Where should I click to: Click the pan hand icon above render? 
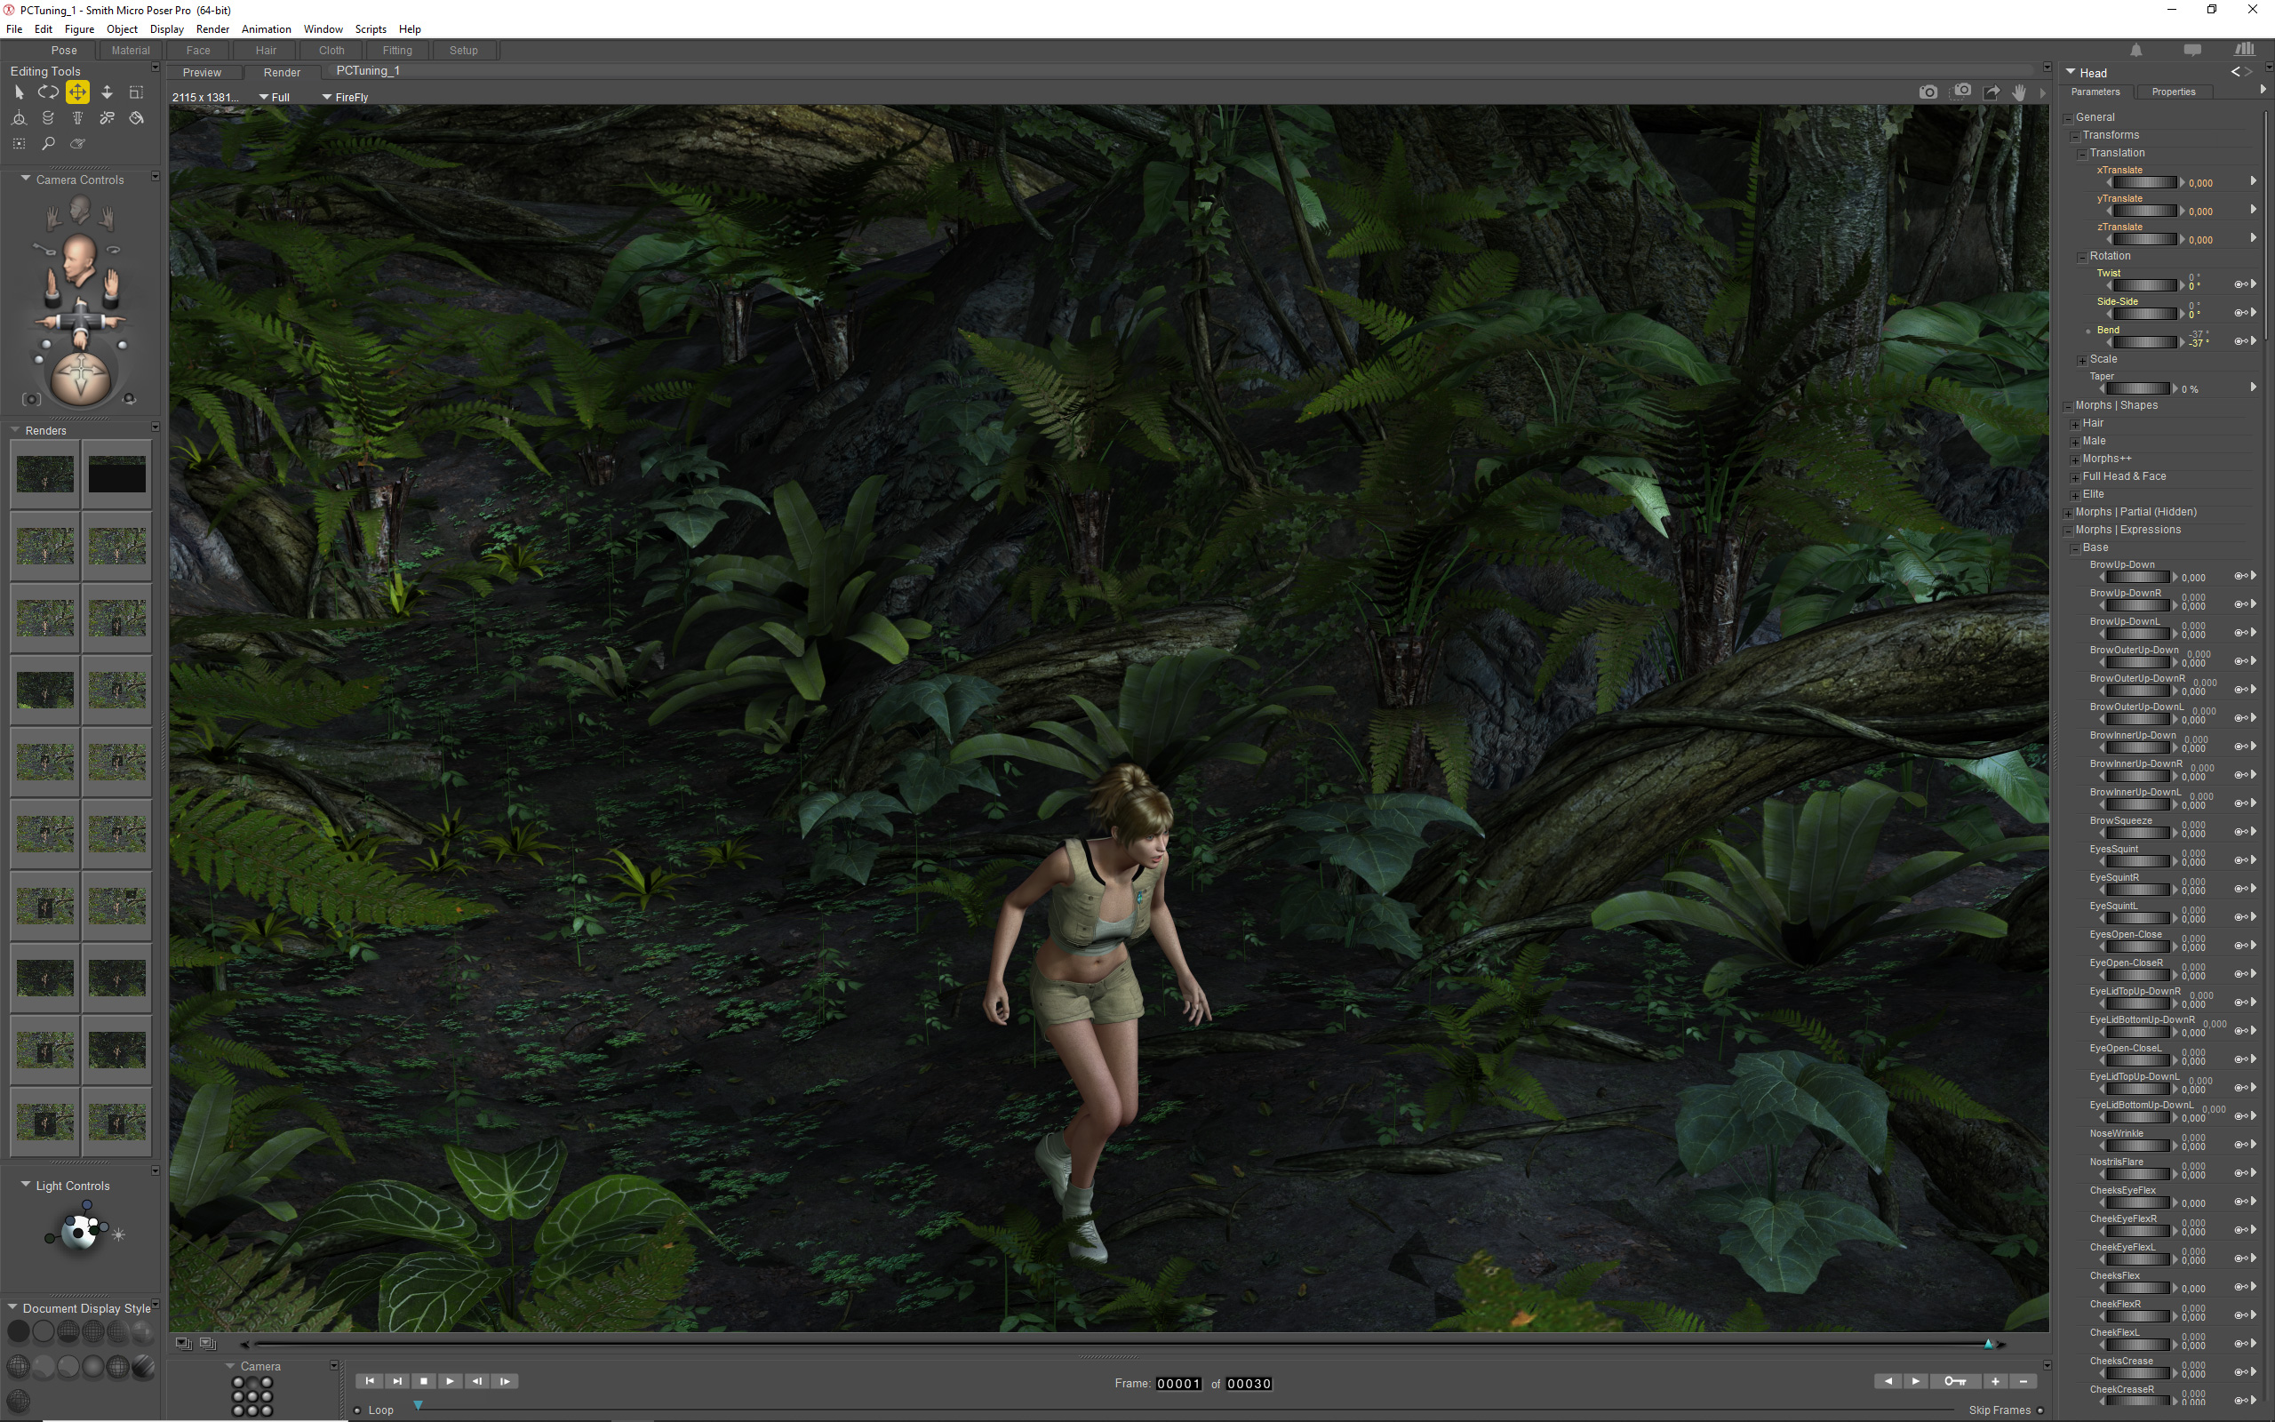click(x=2018, y=92)
